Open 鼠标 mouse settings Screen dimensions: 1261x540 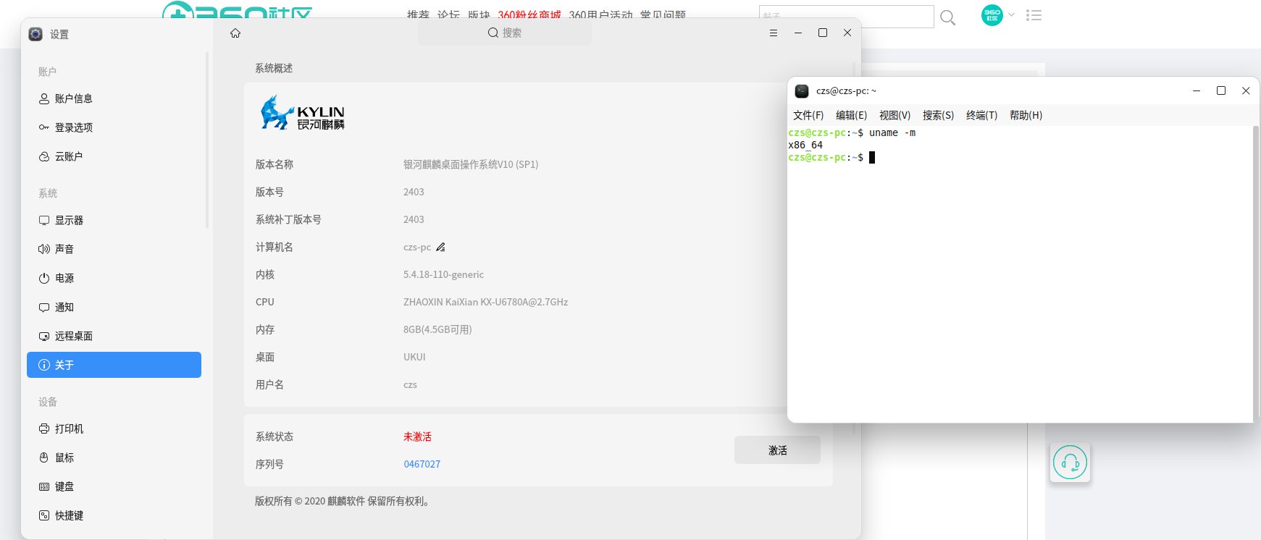tap(114, 457)
